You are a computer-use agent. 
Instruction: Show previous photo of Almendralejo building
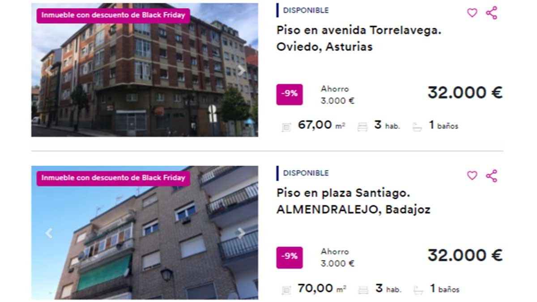coord(48,233)
